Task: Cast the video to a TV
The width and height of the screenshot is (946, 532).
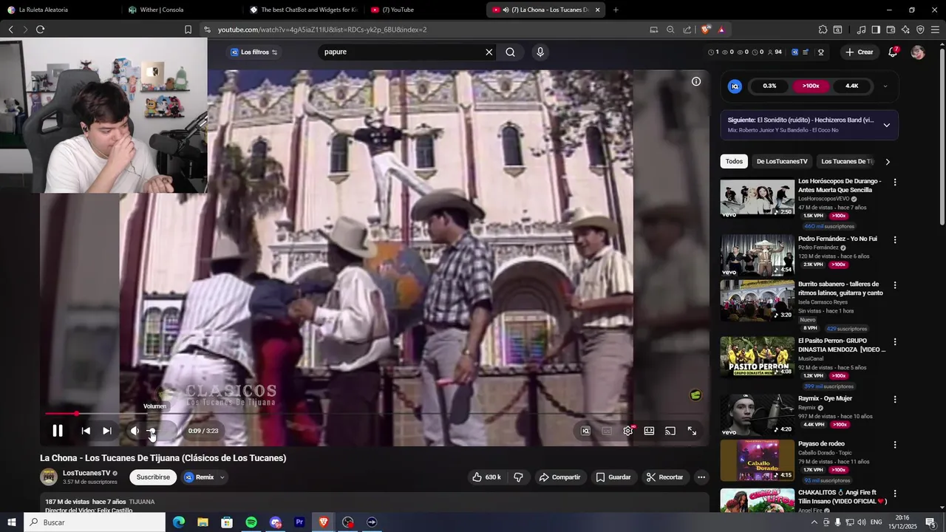Action: click(x=670, y=431)
